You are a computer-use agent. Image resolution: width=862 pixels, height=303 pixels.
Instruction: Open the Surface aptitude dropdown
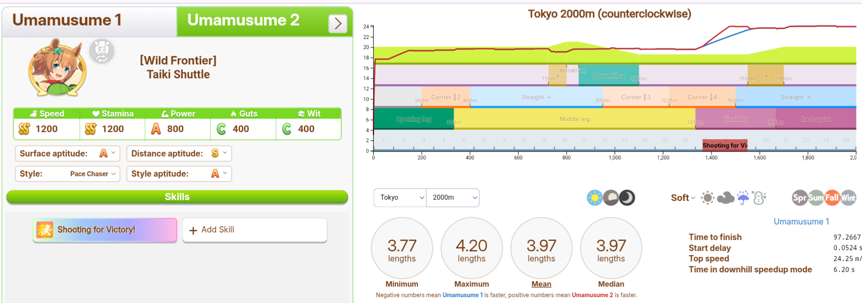[x=68, y=153]
